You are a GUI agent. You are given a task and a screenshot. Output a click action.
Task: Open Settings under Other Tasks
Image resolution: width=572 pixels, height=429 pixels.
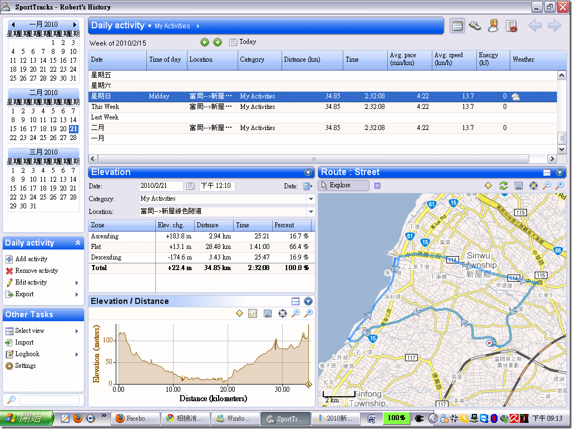(25, 366)
